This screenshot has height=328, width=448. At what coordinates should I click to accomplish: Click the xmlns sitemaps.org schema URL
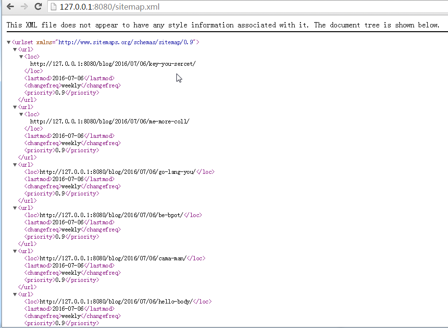click(x=126, y=42)
